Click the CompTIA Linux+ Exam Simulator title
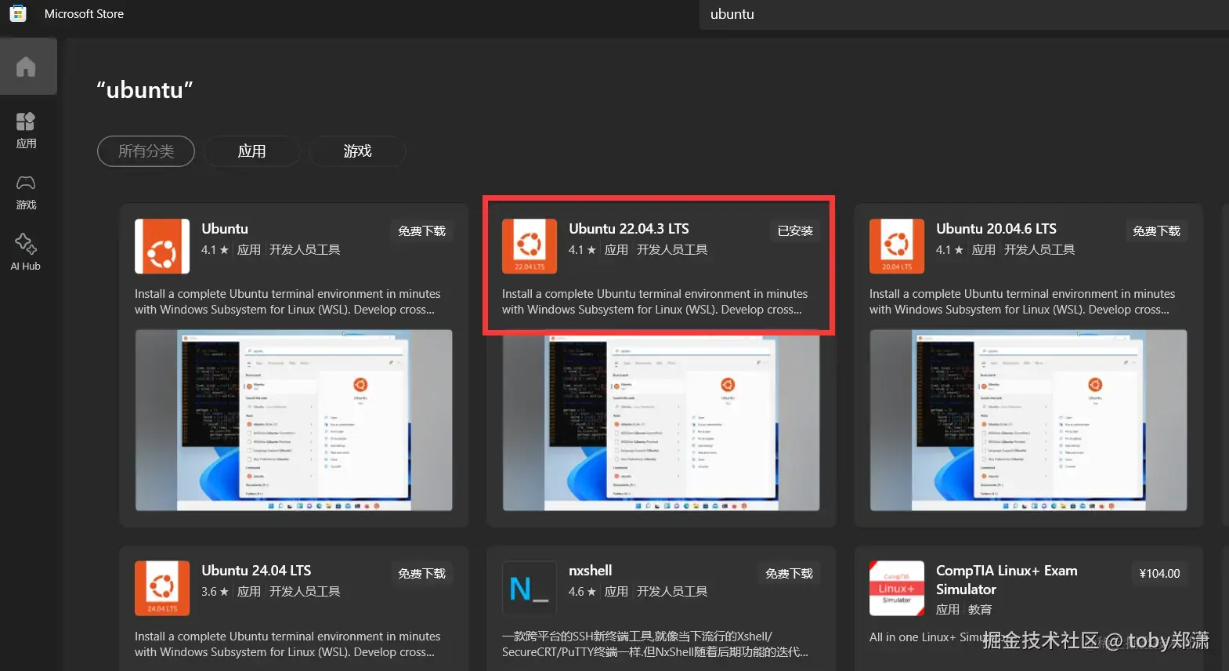Screen dimensions: 1229x671 click(x=1007, y=580)
